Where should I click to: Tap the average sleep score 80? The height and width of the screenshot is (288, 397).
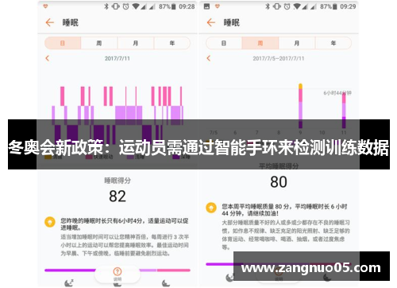(x=279, y=182)
